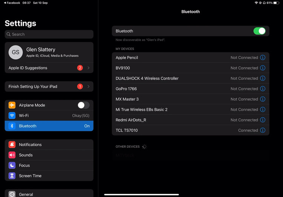Screen dimensions: 283x197
Task: Turn off the Bluetooth switch
Action: (259, 31)
